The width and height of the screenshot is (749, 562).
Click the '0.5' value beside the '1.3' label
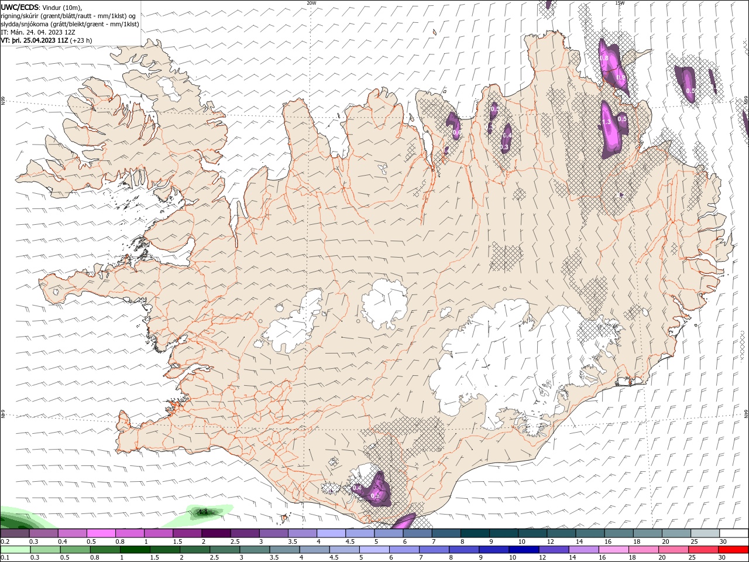click(623, 119)
